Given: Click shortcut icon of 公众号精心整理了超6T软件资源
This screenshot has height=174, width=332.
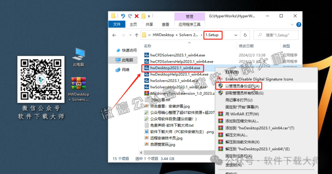Looking at the screenshot, I should tap(147, 113).
